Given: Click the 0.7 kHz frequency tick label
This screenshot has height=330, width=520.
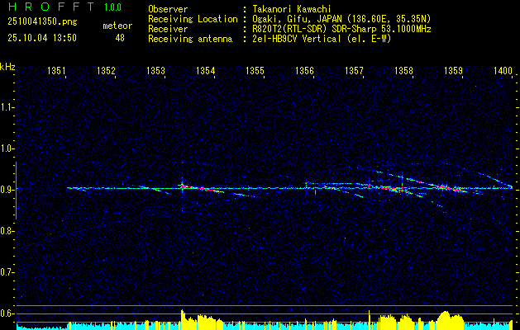Looking at the screenshot, I should tap(7, 272).
